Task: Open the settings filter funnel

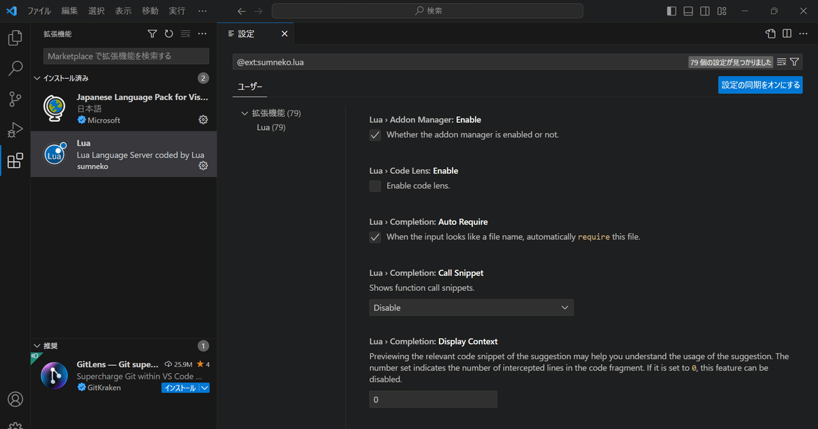Action: 795,62
